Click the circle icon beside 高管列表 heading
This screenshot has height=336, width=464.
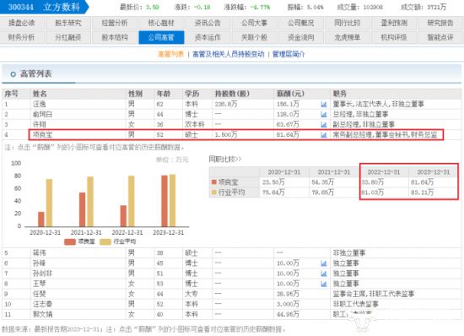point(13,74)
